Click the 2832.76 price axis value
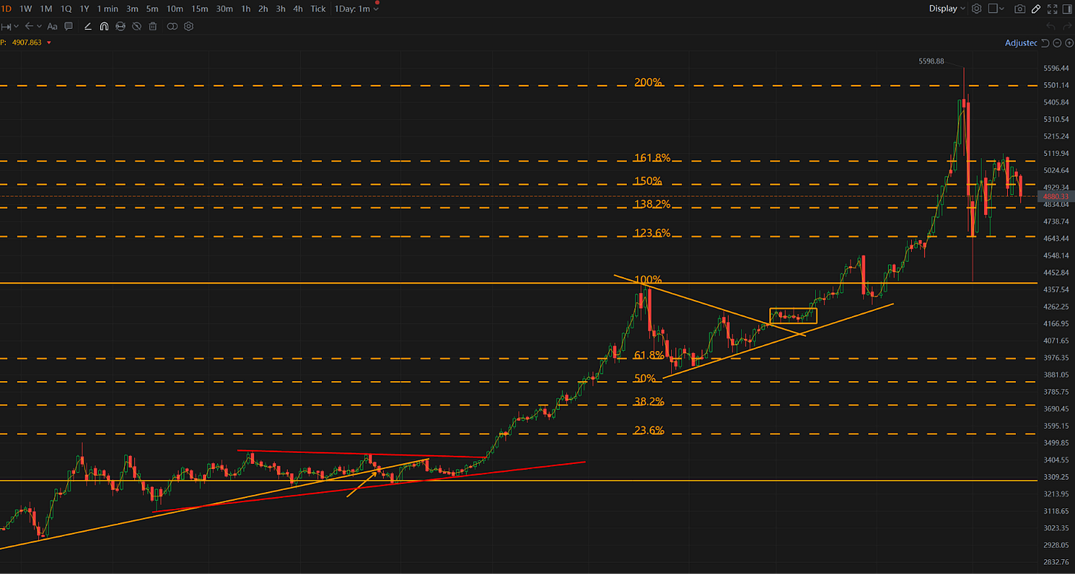The height and width of the screenshot is (574, 1075). coord(1057,562)
